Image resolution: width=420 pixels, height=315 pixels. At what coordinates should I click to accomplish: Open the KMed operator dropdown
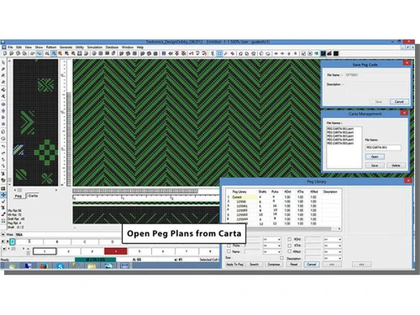point(333,252)
